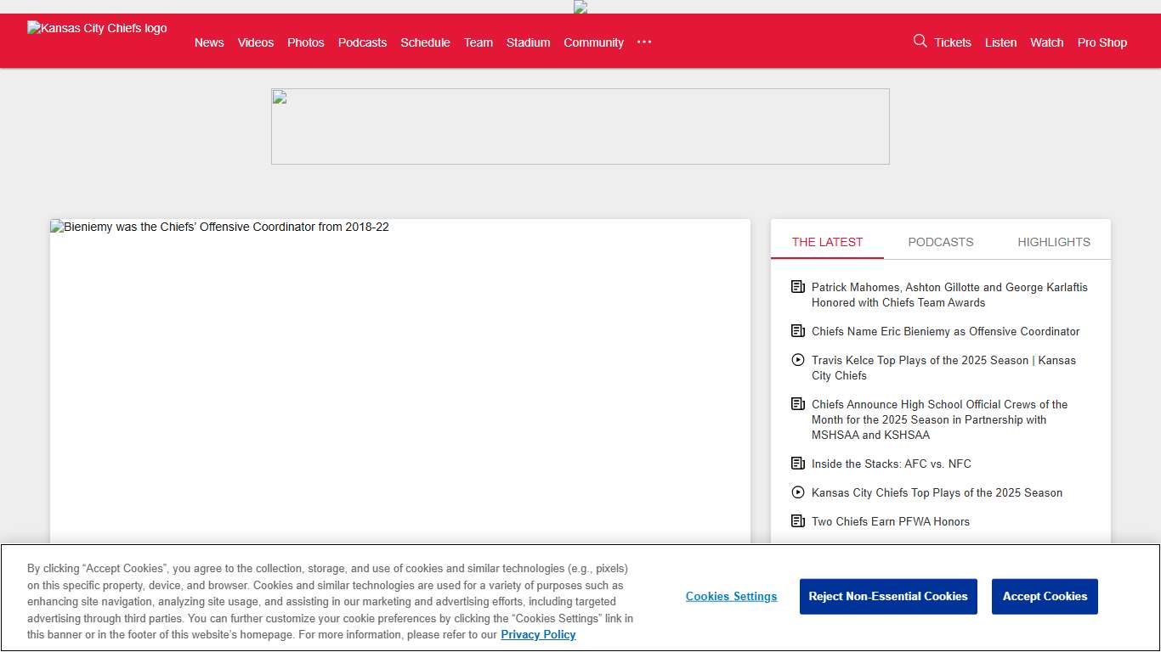
Task: Click play icon beside Travis Kelce Top Plays
Action: [797, 360]
